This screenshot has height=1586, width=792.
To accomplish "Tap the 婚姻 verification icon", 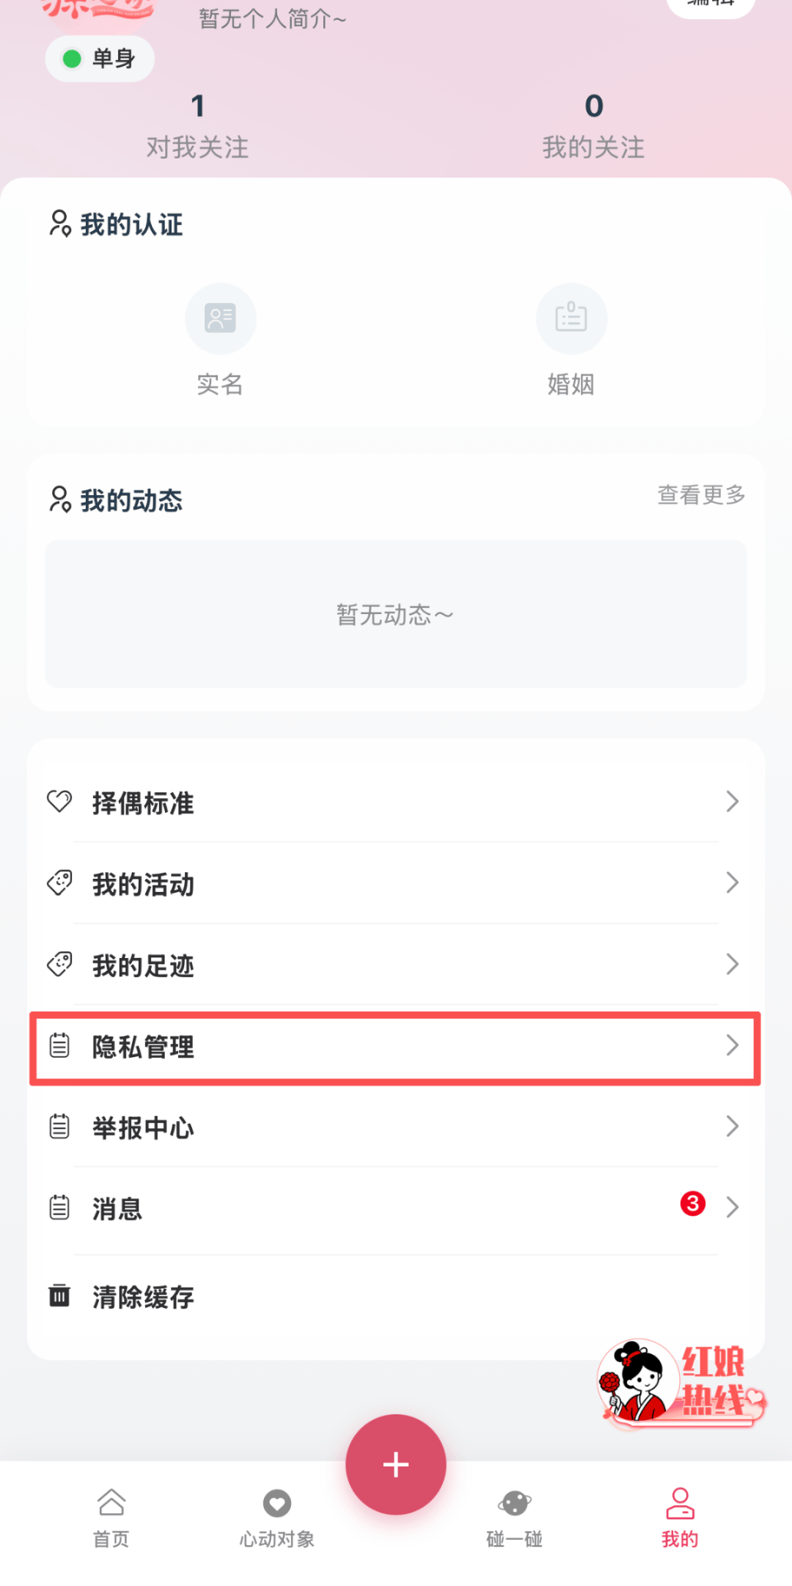I will coord(571,318).
